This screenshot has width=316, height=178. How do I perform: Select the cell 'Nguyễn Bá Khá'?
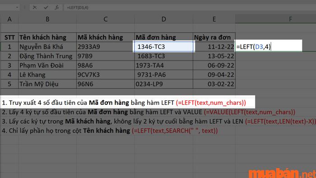47,47
